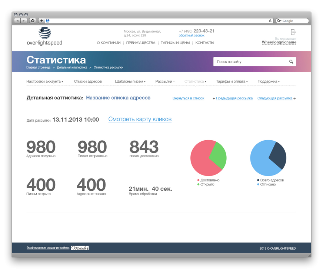Open 'ПРЕИМУЩЕСТВА' menu item
The image size is (323, 269).
141,43
